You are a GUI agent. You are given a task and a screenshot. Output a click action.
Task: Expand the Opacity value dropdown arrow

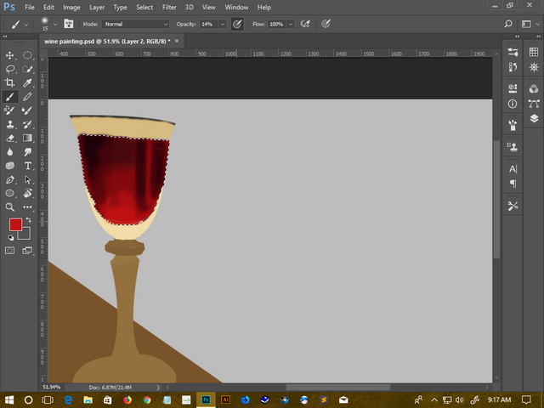pos(223,24)
